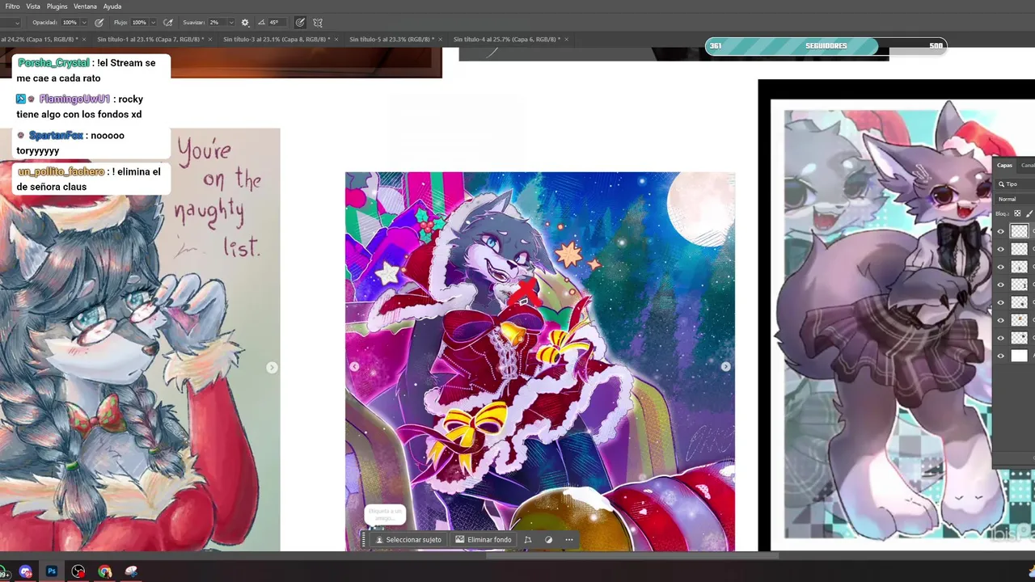This screenshot has width=1035, height=582.
Task: Click the Flujo percentage field
Action: (x=140, y=23)
